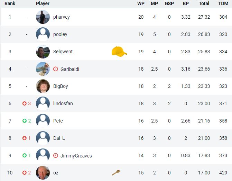Sort by the BP column header
The height and width of the screenshot is (181, 232).
tap(186, 3)
